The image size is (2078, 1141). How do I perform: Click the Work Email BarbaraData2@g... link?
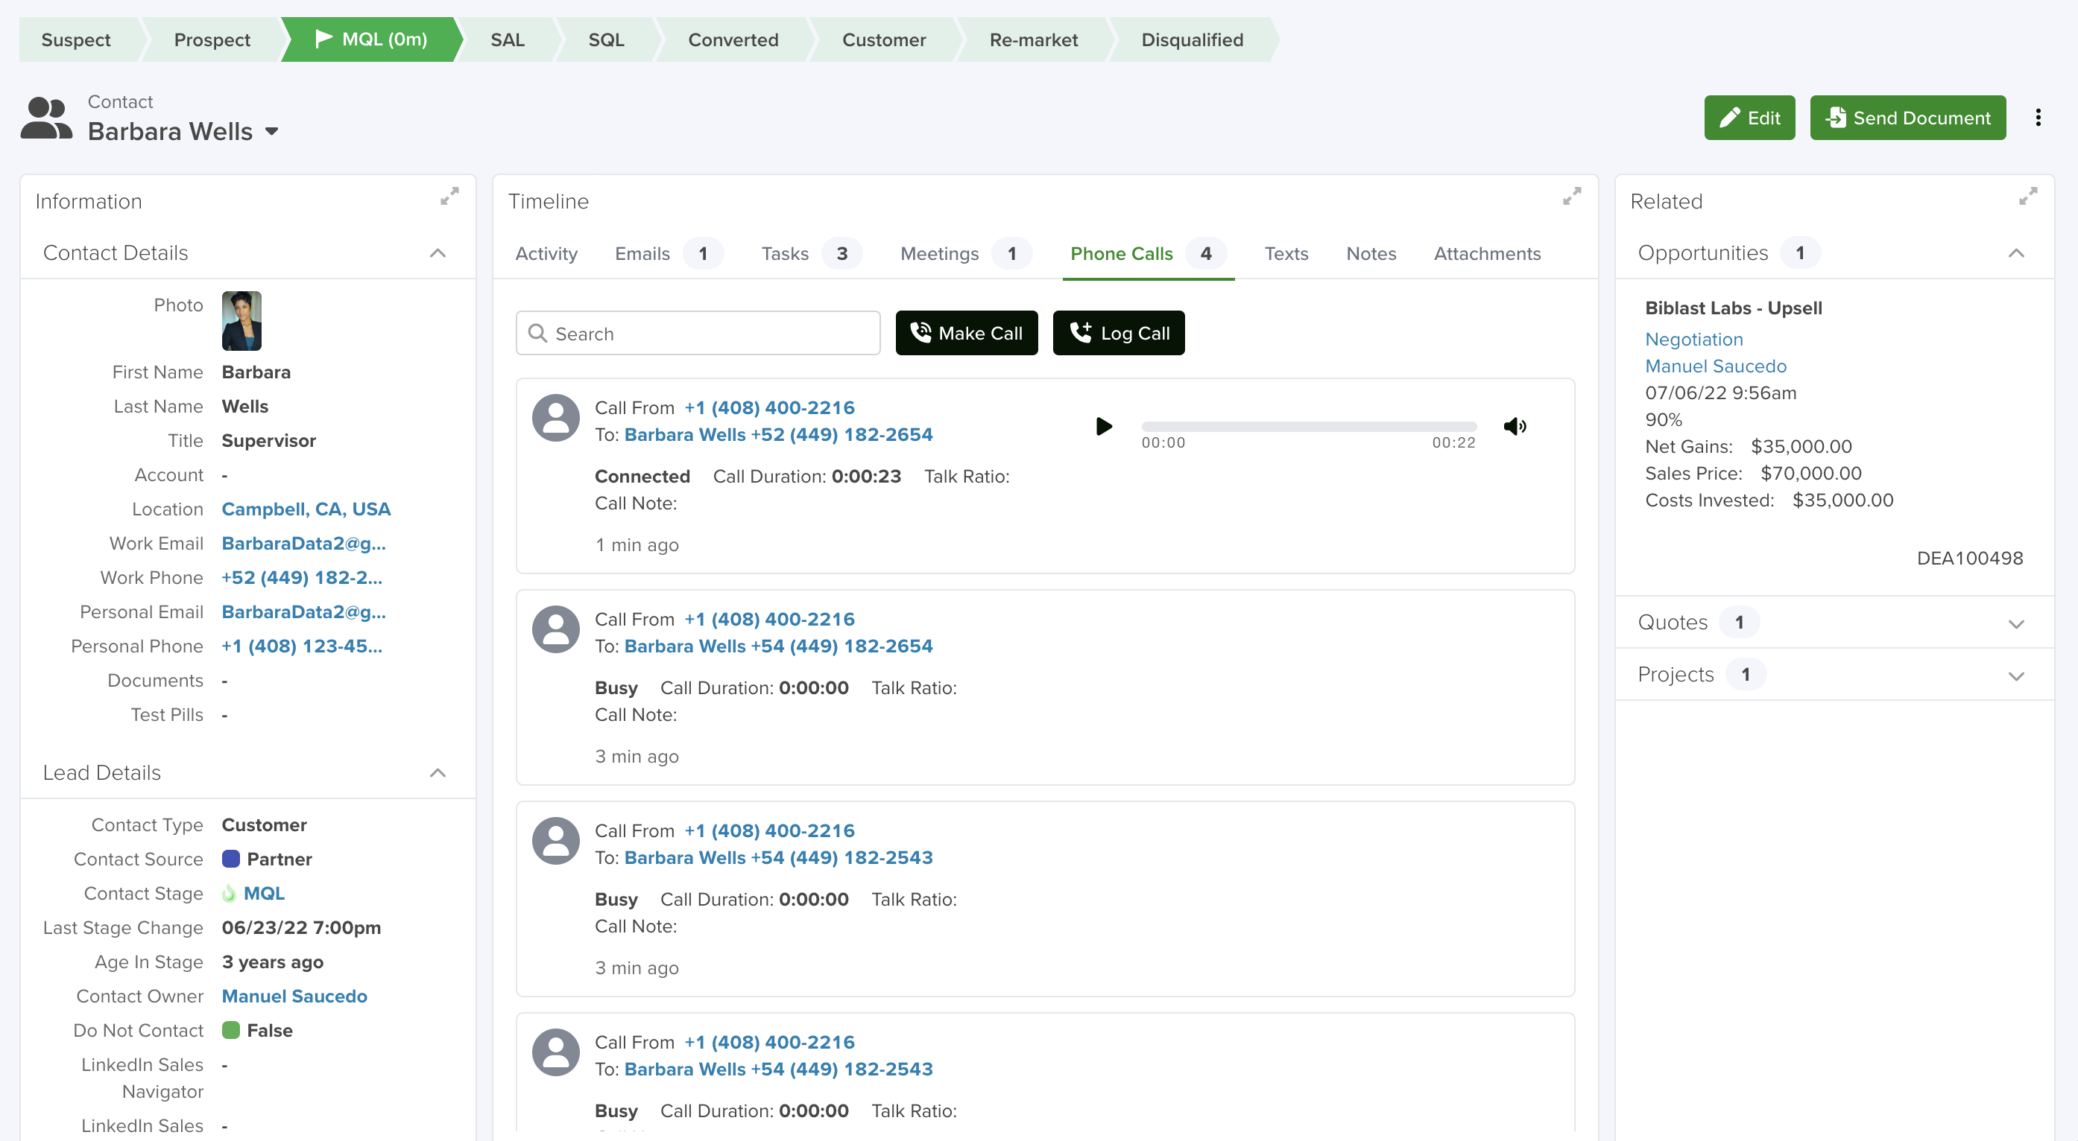pyautogui.click(x=303, y=543)
